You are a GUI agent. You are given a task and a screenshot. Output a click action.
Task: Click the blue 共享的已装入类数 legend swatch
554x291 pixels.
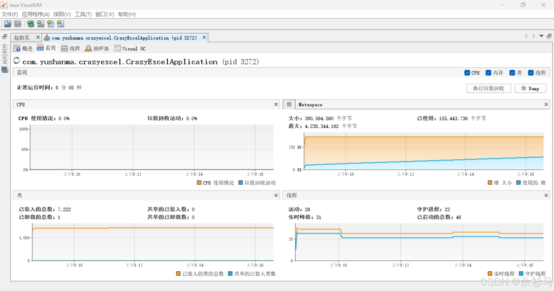(x=230, y=273)
